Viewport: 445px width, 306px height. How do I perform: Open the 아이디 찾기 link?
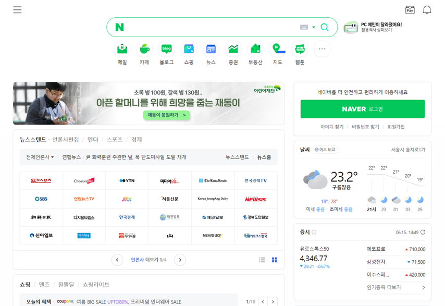tap(332, 127)
